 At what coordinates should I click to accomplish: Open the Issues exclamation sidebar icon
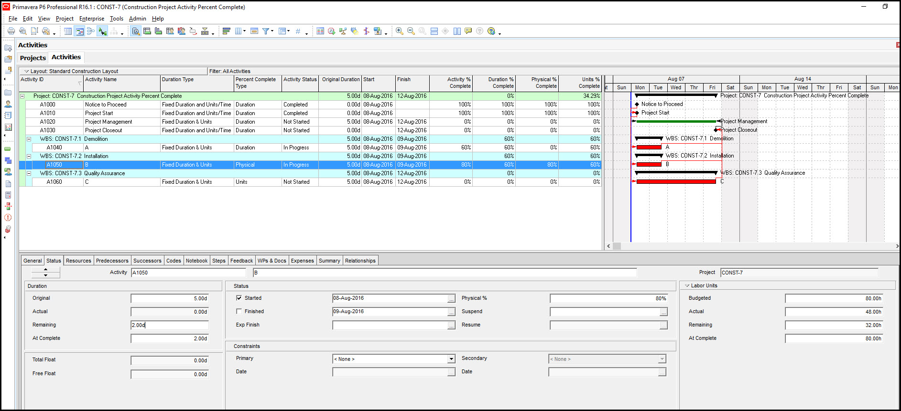[8, 217]
